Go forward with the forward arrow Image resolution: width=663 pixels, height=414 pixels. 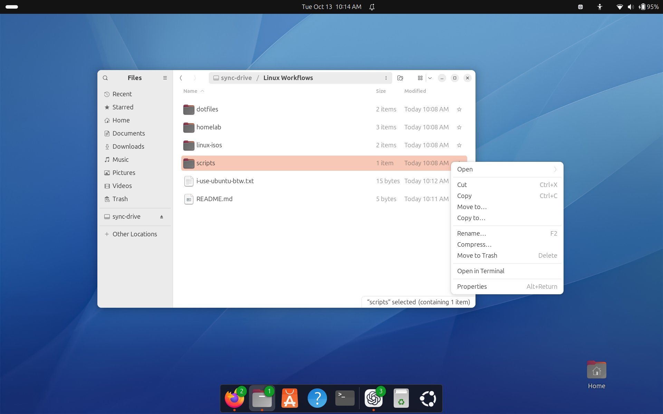tap(195, 78)
